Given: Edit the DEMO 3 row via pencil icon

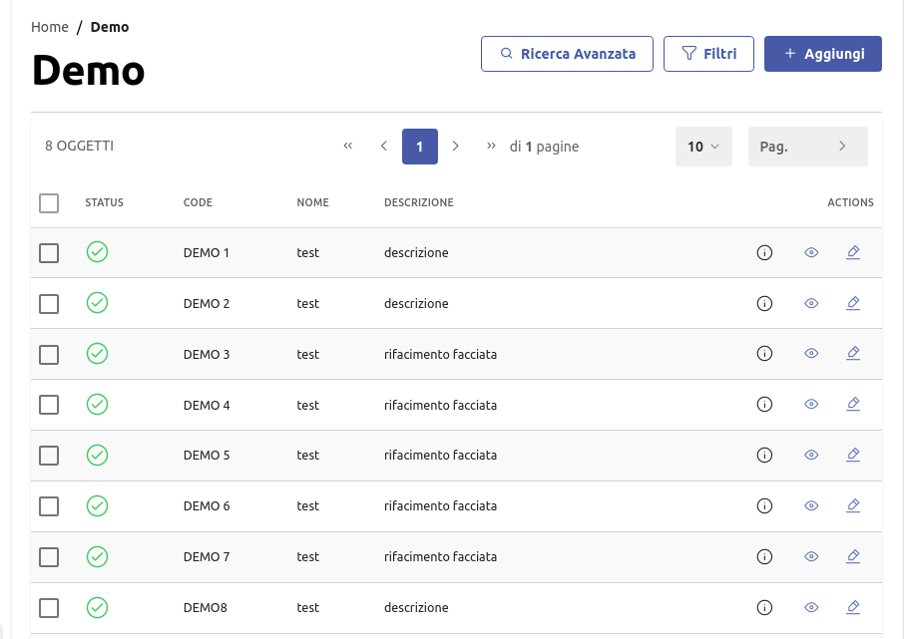Looking at the screenshot, I should click(x=853, y=353).
